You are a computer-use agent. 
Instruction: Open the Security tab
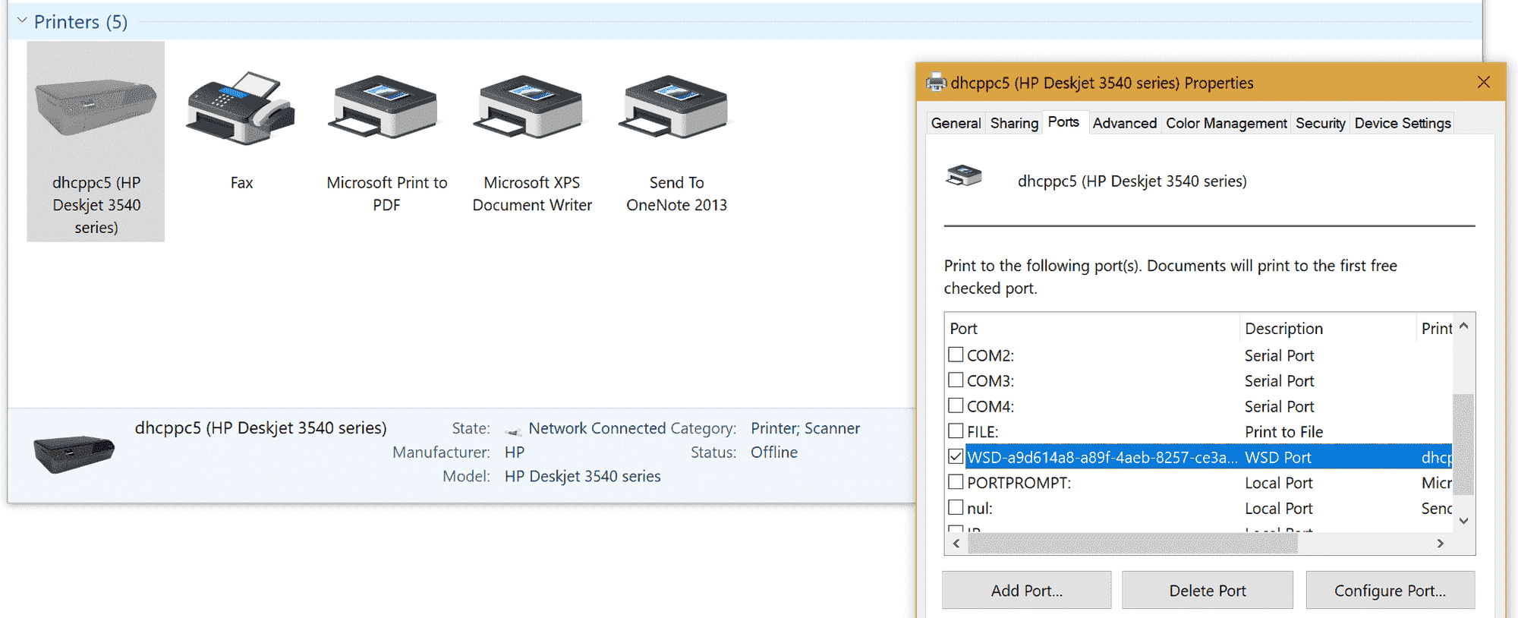pos(1320,123)
